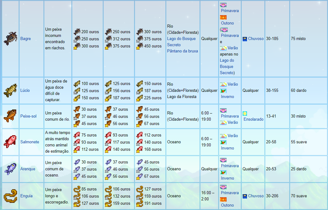This screenshot has width=328, height=210.
Task: Click summer icon in Peixe-sol row
Action: [223, 123]
